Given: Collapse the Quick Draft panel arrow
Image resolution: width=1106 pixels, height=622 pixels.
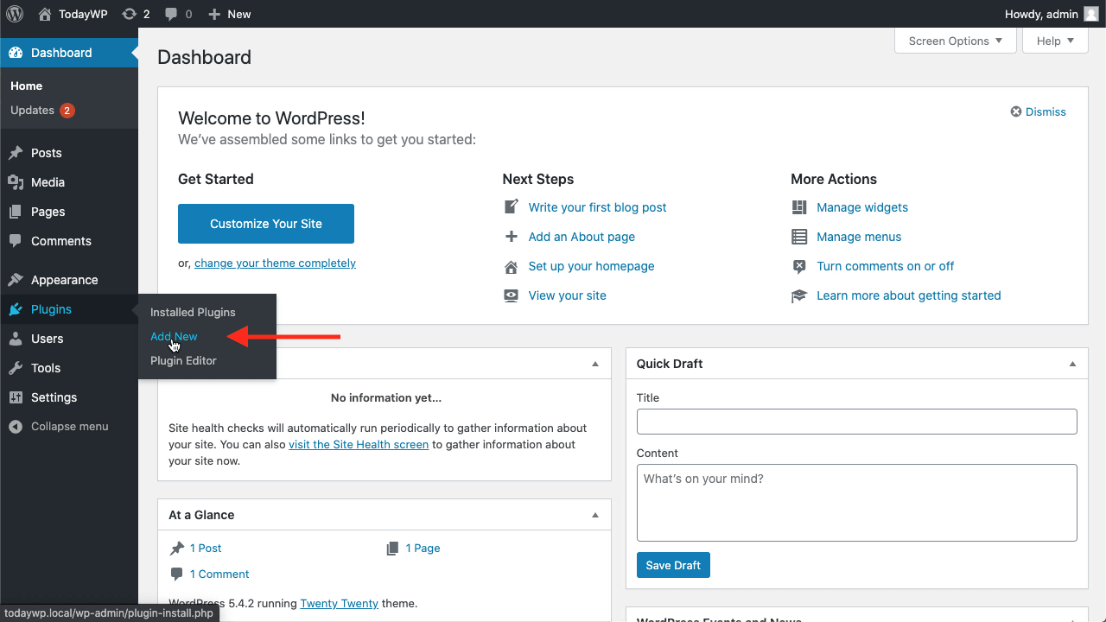Looking at the screenshot, I should coord(1072,364).
